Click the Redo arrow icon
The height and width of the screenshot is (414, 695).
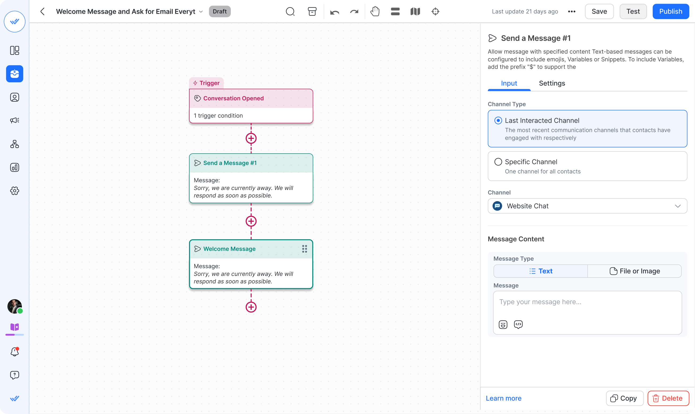pyautogui.click(x=354, y=11)
